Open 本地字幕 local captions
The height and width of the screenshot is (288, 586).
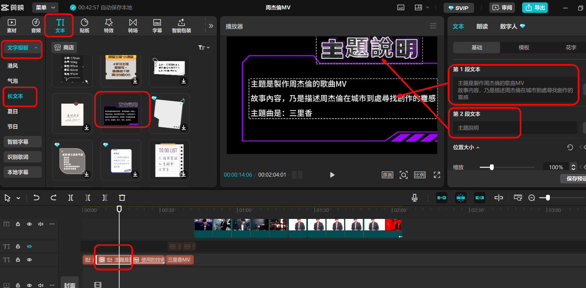click(23, 172)
